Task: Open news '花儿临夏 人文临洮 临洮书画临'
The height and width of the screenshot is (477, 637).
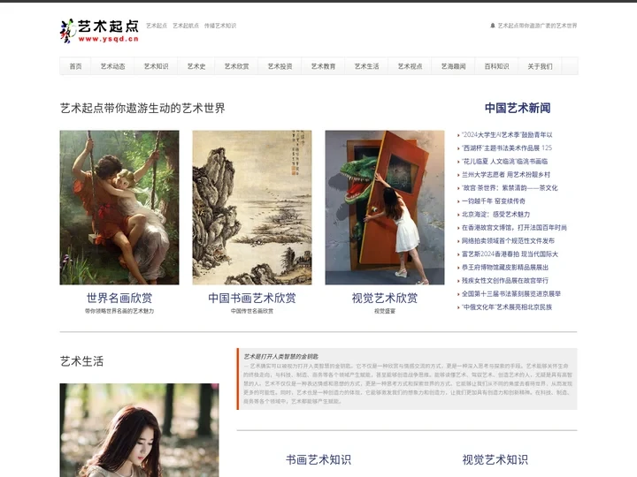Action: click(504, 162)
